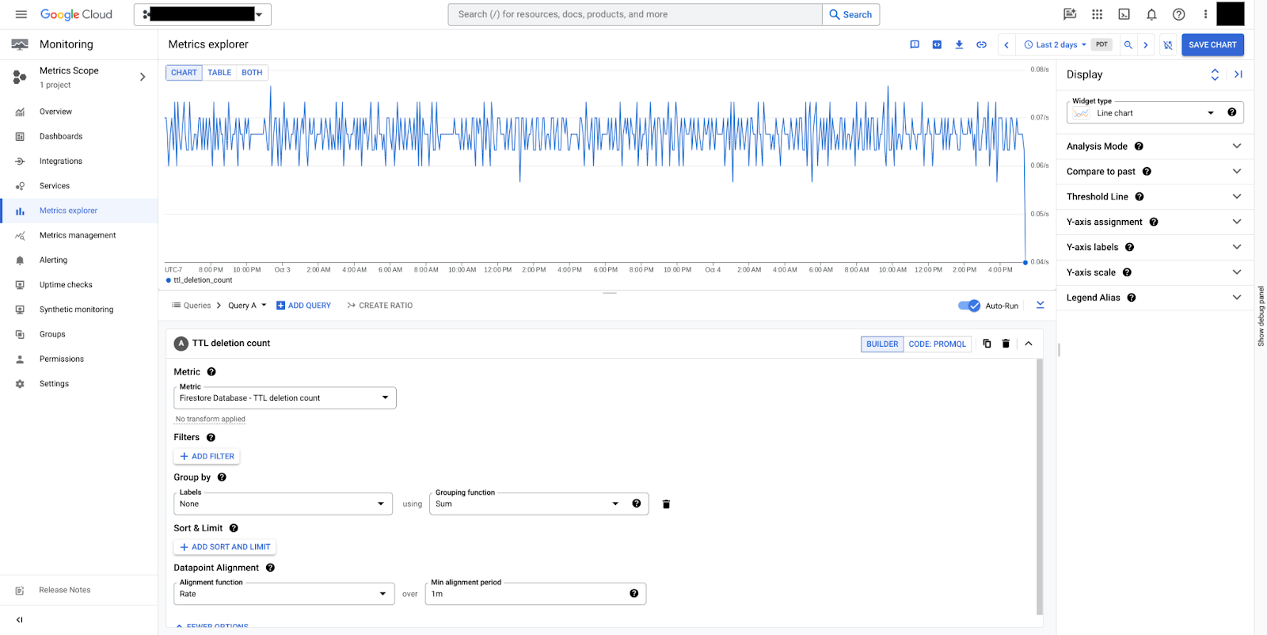Duplicate the TTL deletion count query
The height and width of the screenshot is (635, 1267).
tap(987, 344)
